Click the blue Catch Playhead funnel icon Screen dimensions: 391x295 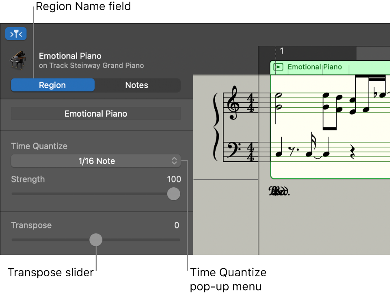pyautogui.click(x=16, y=34)
